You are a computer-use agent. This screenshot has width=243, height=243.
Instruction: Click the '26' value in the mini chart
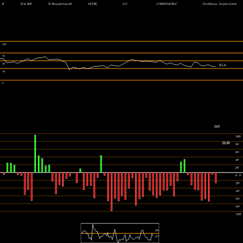(157, 230)
